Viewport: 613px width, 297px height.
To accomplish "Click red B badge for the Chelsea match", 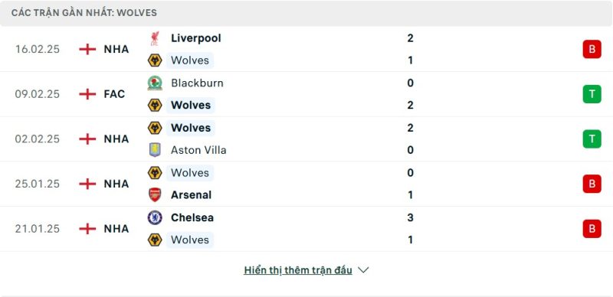I will 592,229.
